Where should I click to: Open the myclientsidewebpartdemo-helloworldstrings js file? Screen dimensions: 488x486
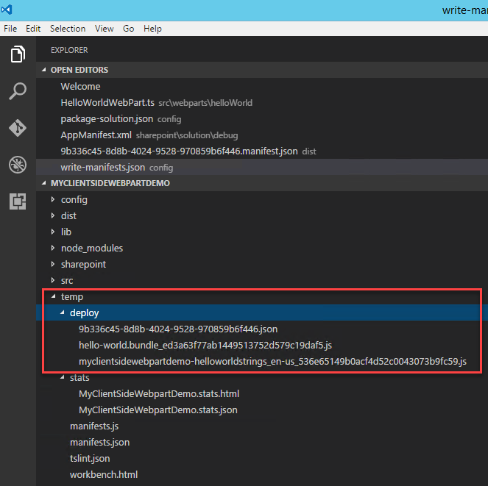(x=272, y=361)
